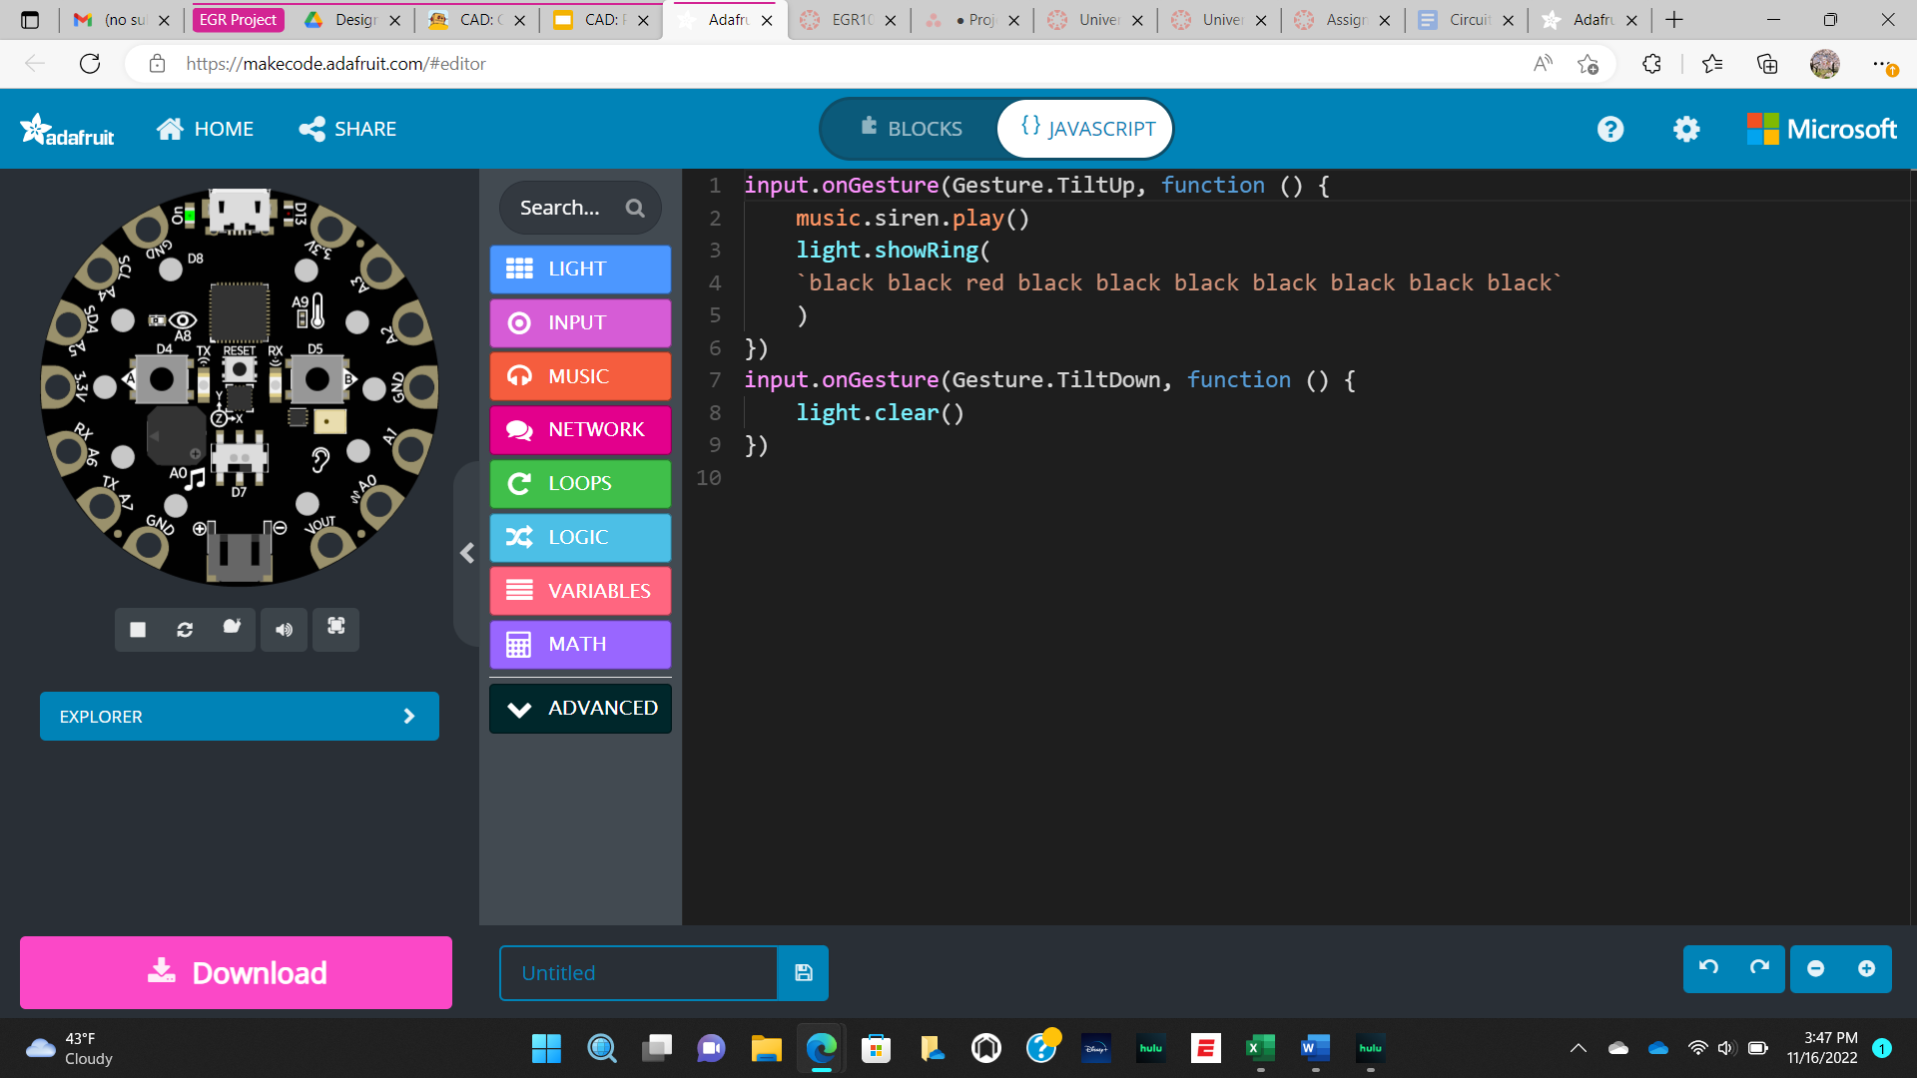
Task: Restart the simulator
Action: click(185, 630)
